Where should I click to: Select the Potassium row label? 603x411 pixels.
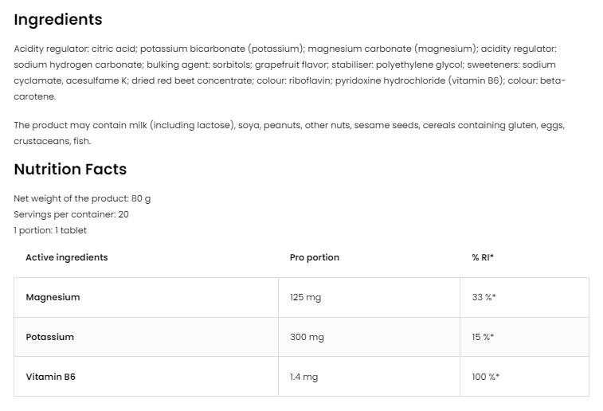pyautogui.click(x=49, y=337)
